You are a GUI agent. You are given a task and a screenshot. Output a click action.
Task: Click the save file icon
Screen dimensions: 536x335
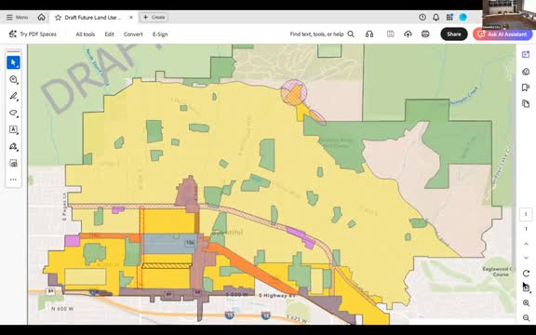pos(391,34)
